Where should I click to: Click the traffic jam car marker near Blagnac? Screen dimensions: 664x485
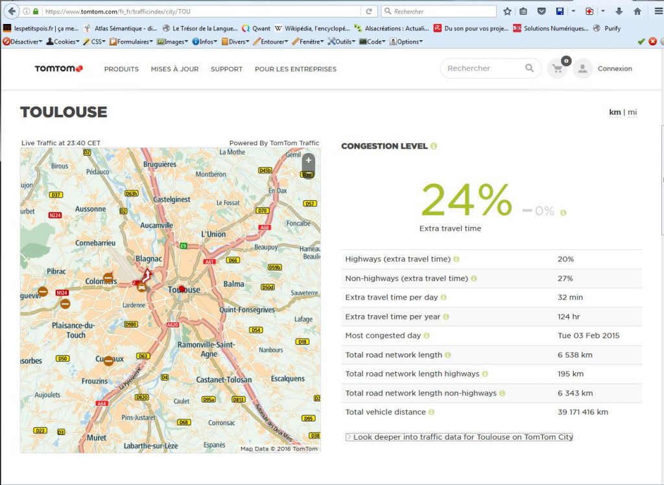tap(141, 287)
